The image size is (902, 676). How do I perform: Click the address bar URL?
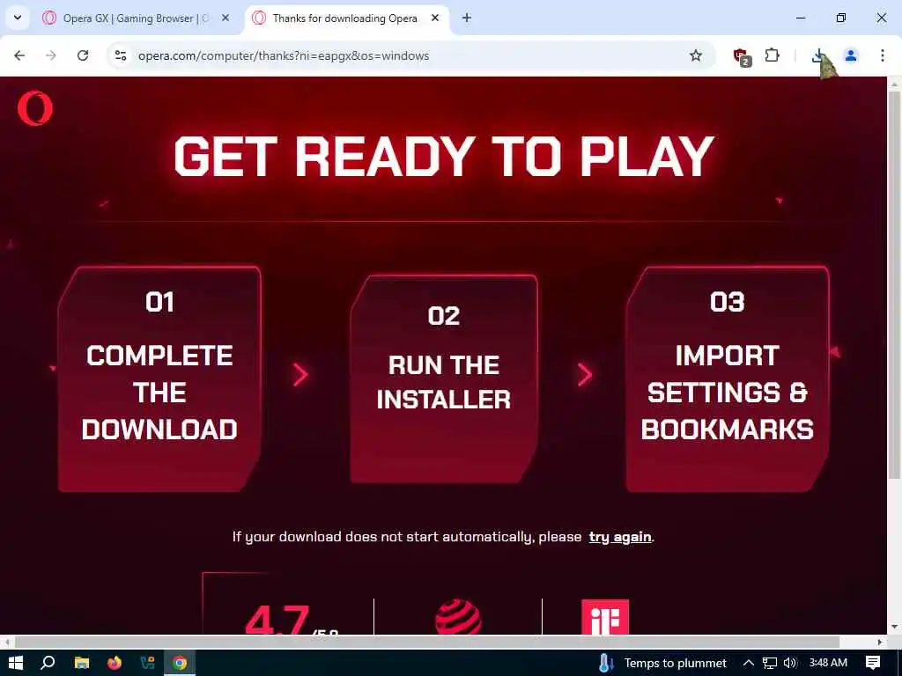click(x=284, y=55)
